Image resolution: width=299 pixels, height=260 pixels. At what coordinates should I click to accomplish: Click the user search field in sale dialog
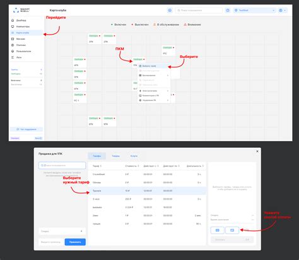click(x=62, y=166)
